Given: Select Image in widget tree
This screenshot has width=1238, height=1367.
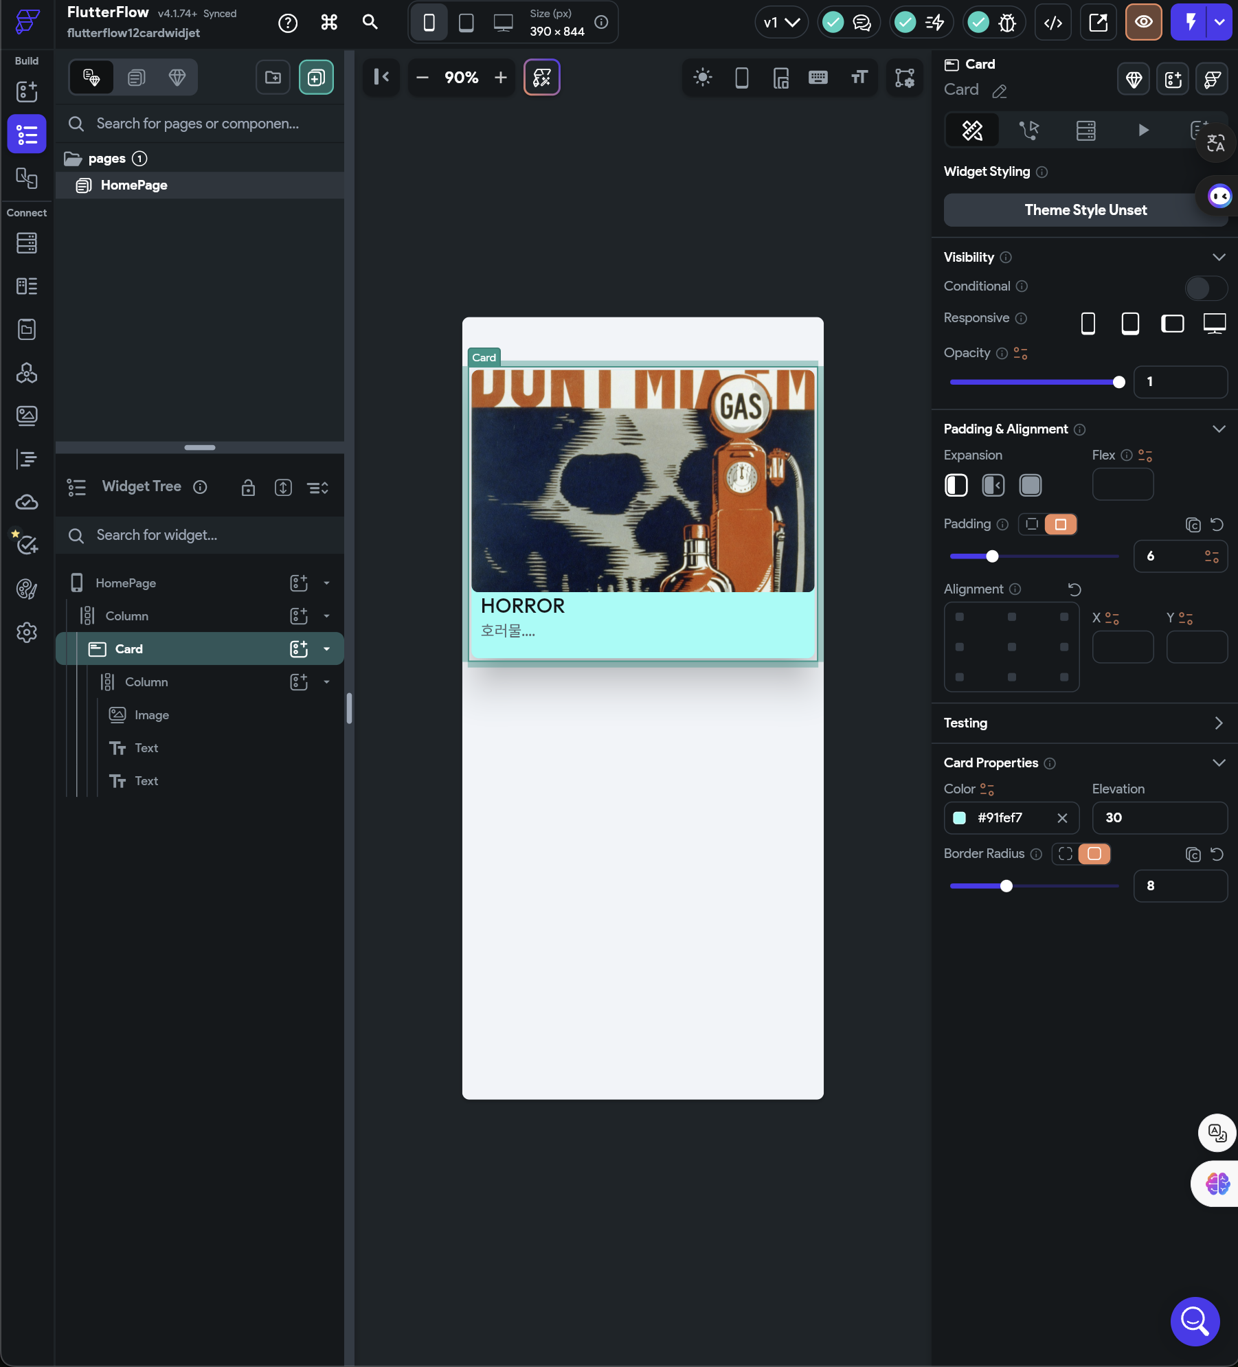Looking at the screenshot, I should pyautogui.click(x=151, y=715).
